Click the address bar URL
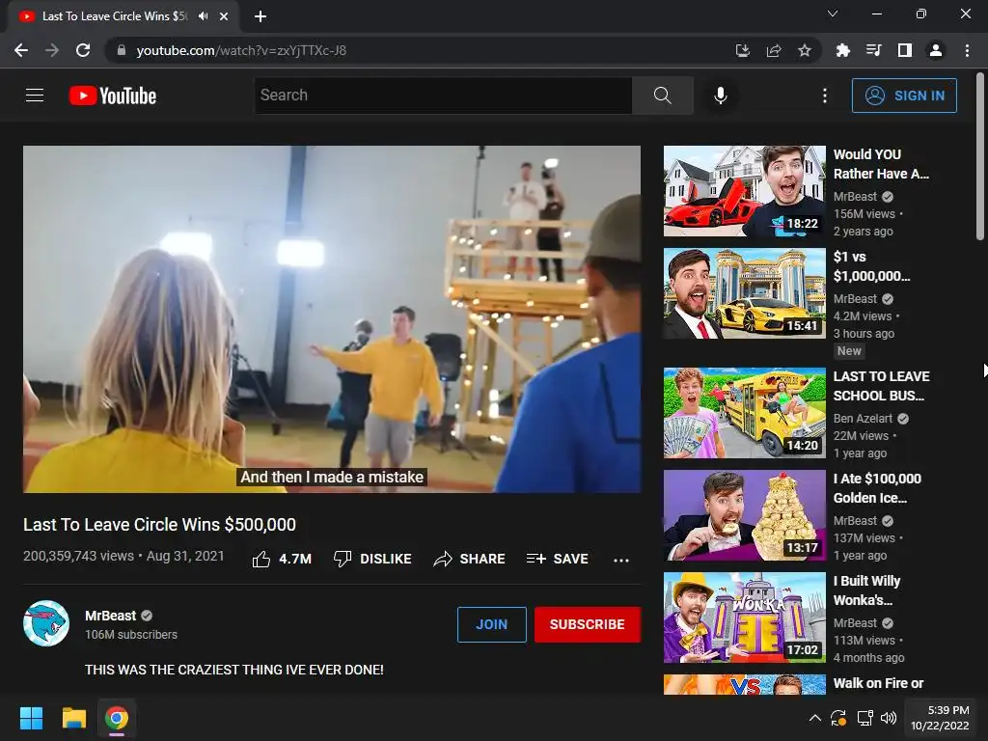The width and height of the screenshot is (988, 741). [x=241, y=50]
